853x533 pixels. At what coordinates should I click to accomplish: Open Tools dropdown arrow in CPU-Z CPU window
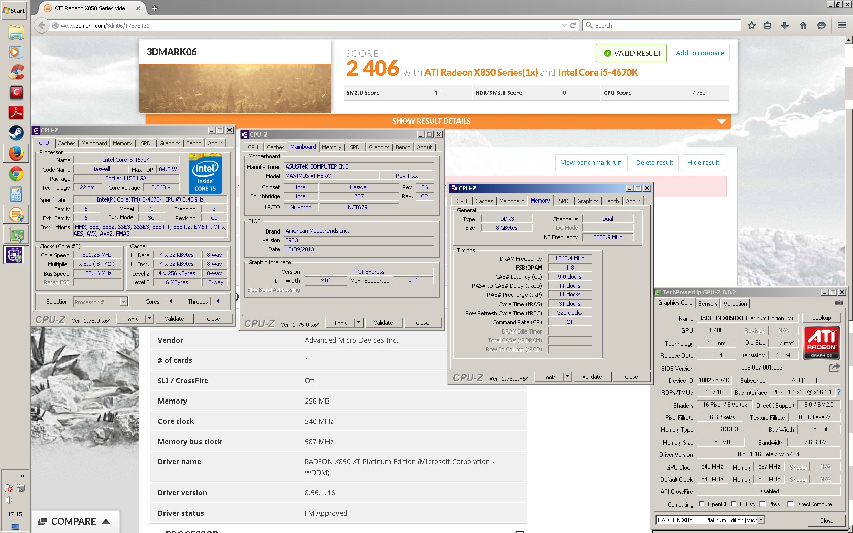(149, 319)
